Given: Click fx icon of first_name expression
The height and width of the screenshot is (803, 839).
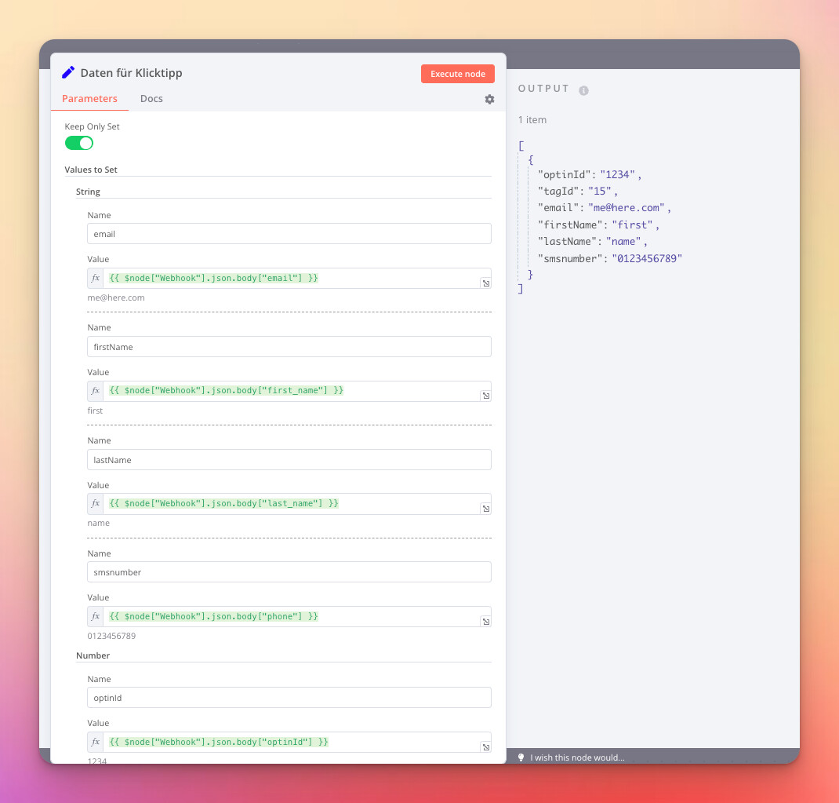Looking at the screenshot, I should (95, 391).
